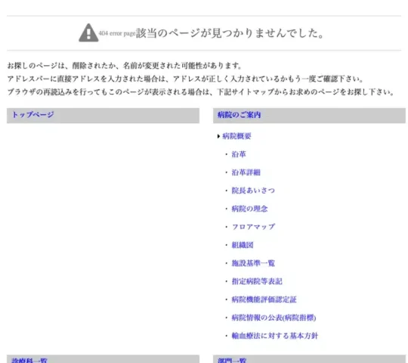Click the 404 error page text
The height and width of the screenshot is (363, 408).
pos(117,33)
